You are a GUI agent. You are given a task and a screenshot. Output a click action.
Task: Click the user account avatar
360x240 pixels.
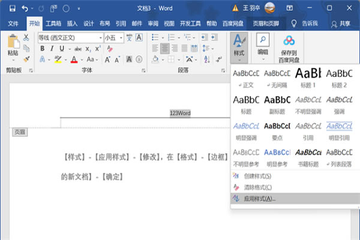269,8
